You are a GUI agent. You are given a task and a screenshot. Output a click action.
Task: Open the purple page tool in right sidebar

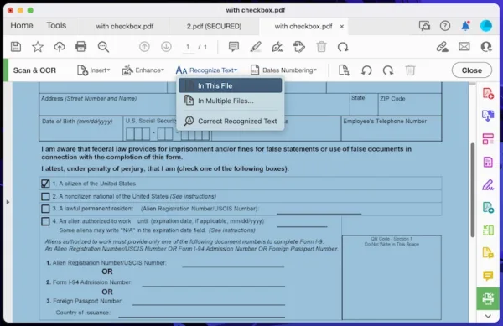click(488, 162)
